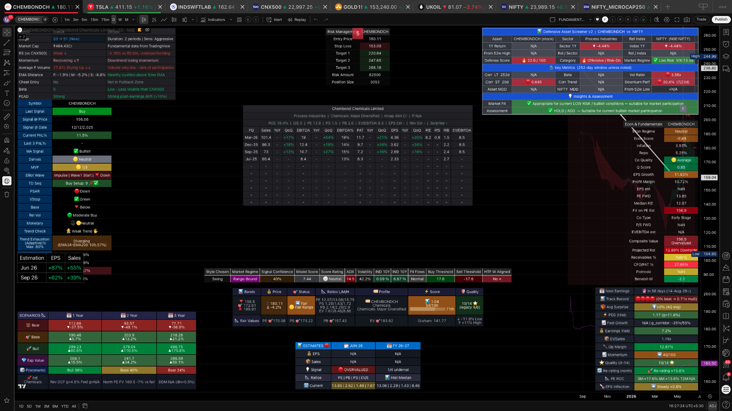Switch to line chart type icon
This screenshot has height=411, width=732.
click(164, 19)
